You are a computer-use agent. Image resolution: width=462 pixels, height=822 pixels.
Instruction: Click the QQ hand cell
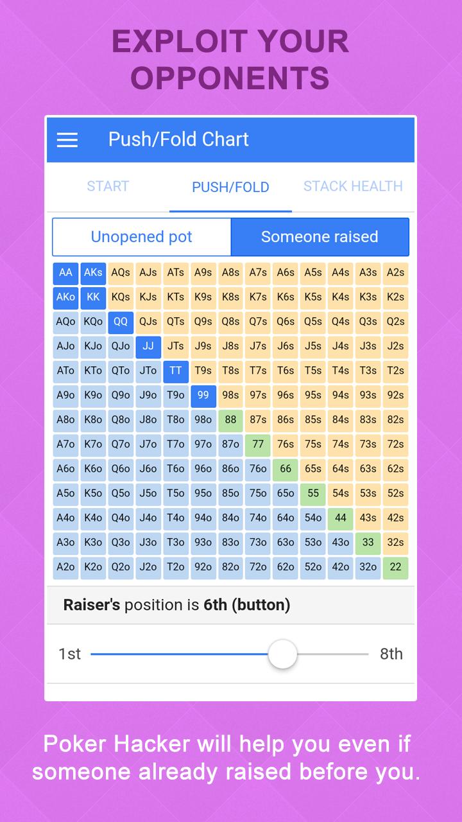121,322
